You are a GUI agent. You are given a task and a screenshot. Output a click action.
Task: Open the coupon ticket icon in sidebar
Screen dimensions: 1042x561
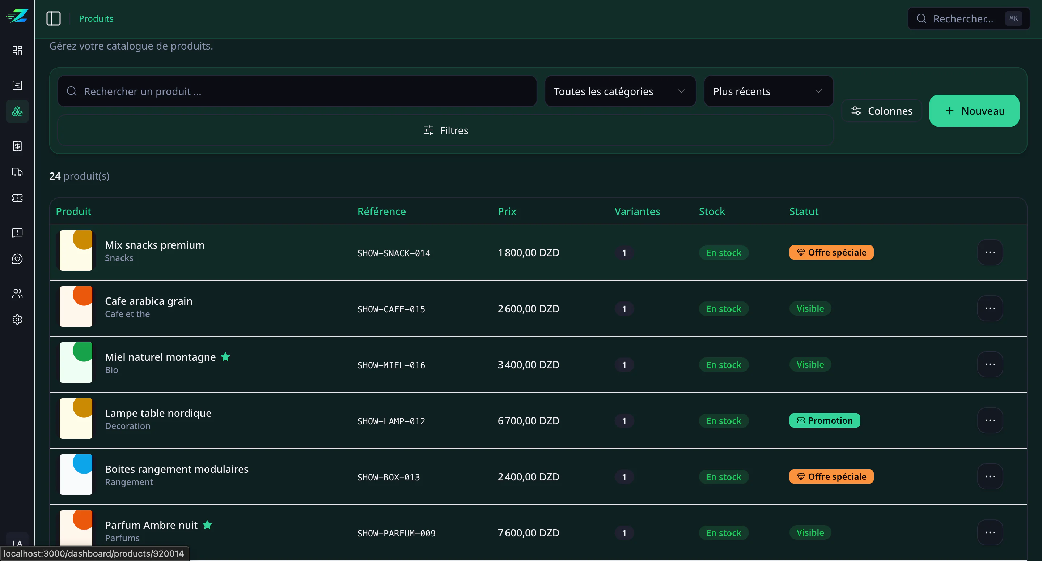(17, 198)
